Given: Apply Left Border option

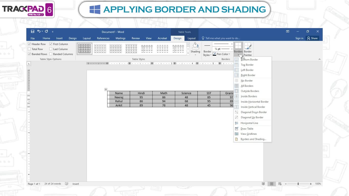Looking at the screenshot, I should [x=252, y=70].
